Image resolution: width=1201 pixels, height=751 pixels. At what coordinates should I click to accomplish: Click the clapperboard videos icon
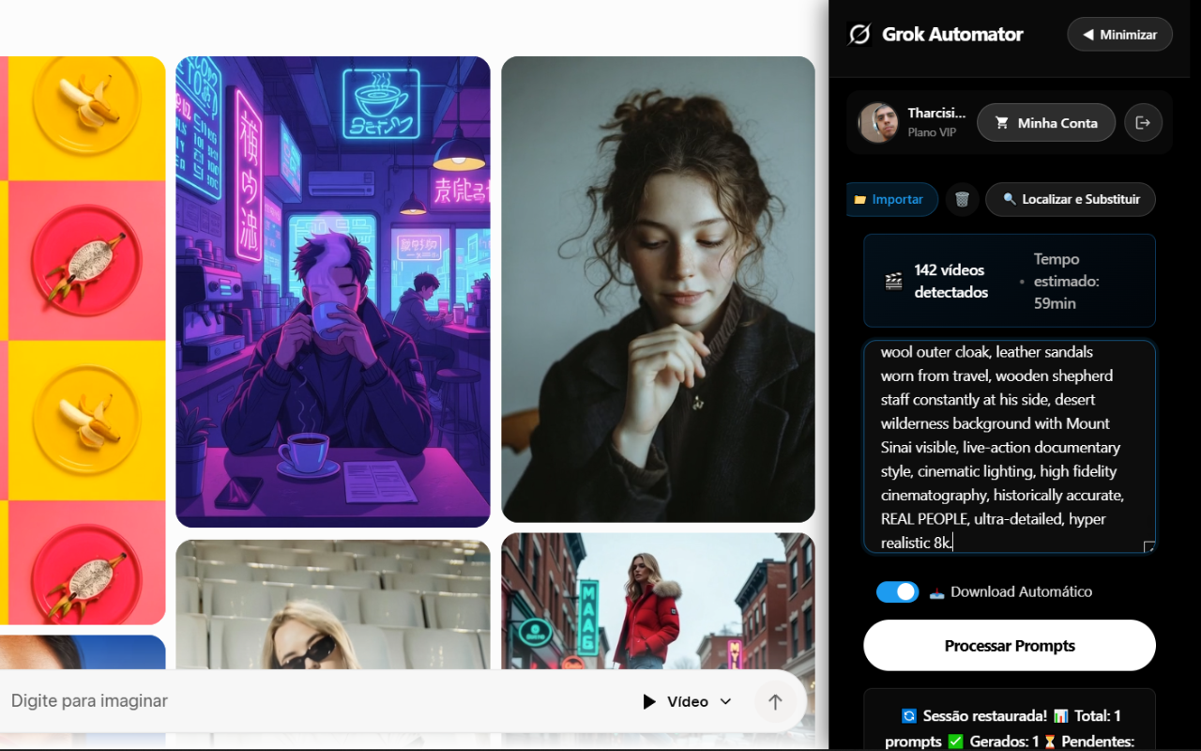893,281
